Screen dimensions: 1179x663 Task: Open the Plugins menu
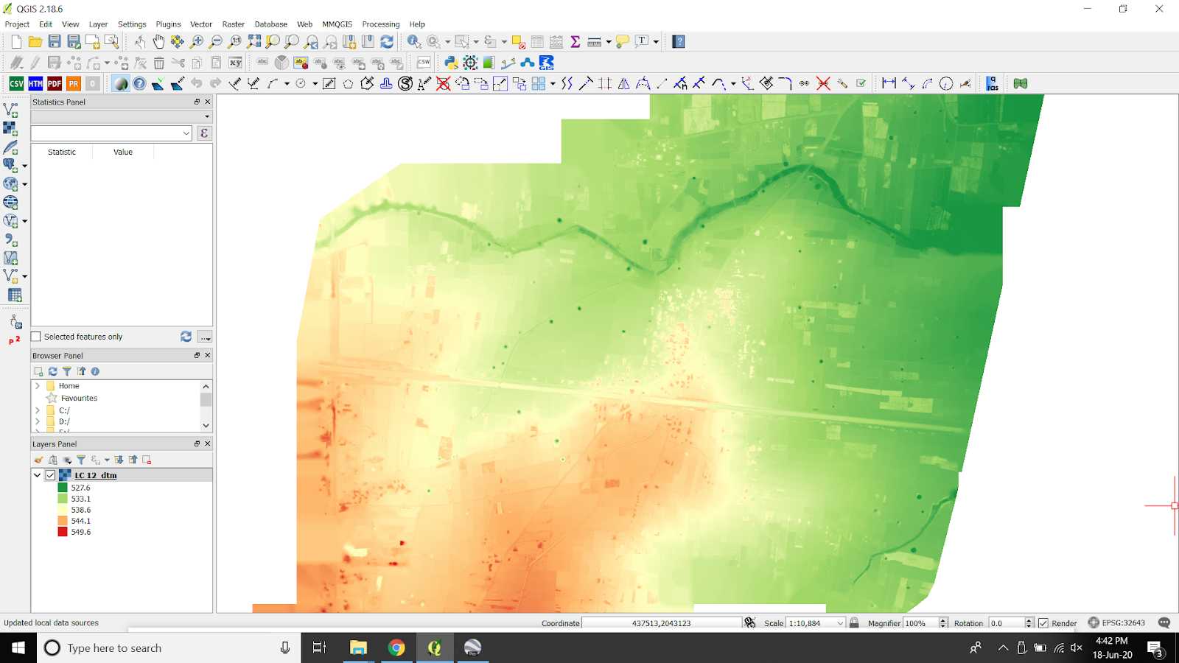click(168, 24)
